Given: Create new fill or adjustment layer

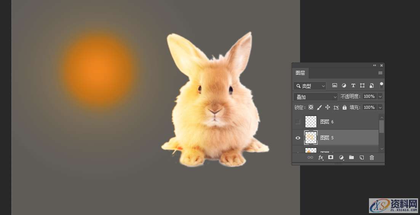Looking at the screenshot, I should tap(341, 158).
